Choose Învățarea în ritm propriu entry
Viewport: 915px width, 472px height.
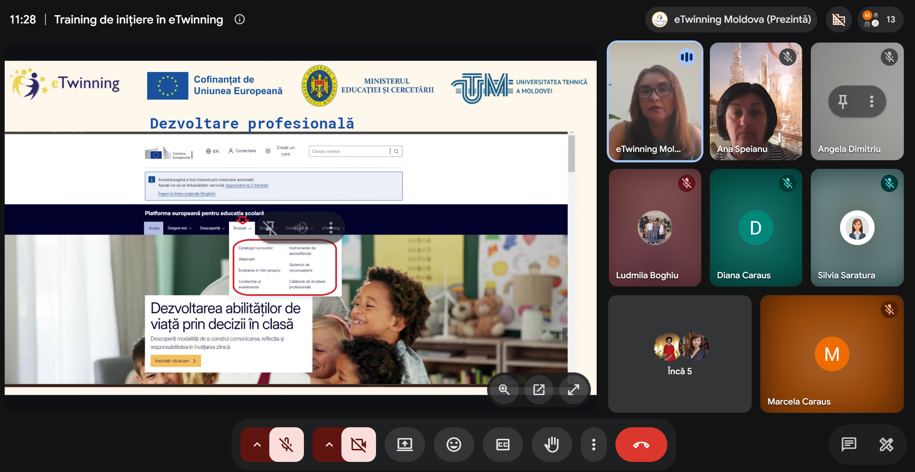(259, 270)
